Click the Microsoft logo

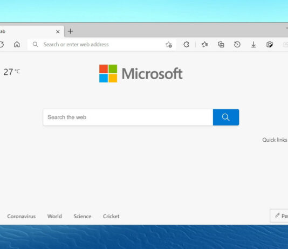coord(141,73)
